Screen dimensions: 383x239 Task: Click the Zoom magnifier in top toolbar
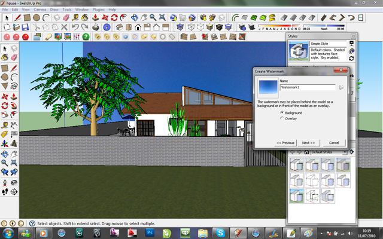(x=153, y=17)
